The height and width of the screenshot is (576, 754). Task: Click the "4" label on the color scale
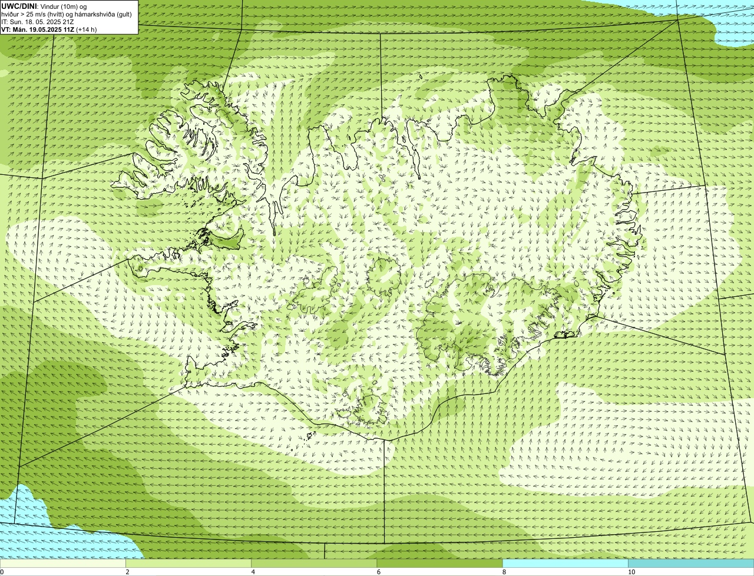[253, 572]
